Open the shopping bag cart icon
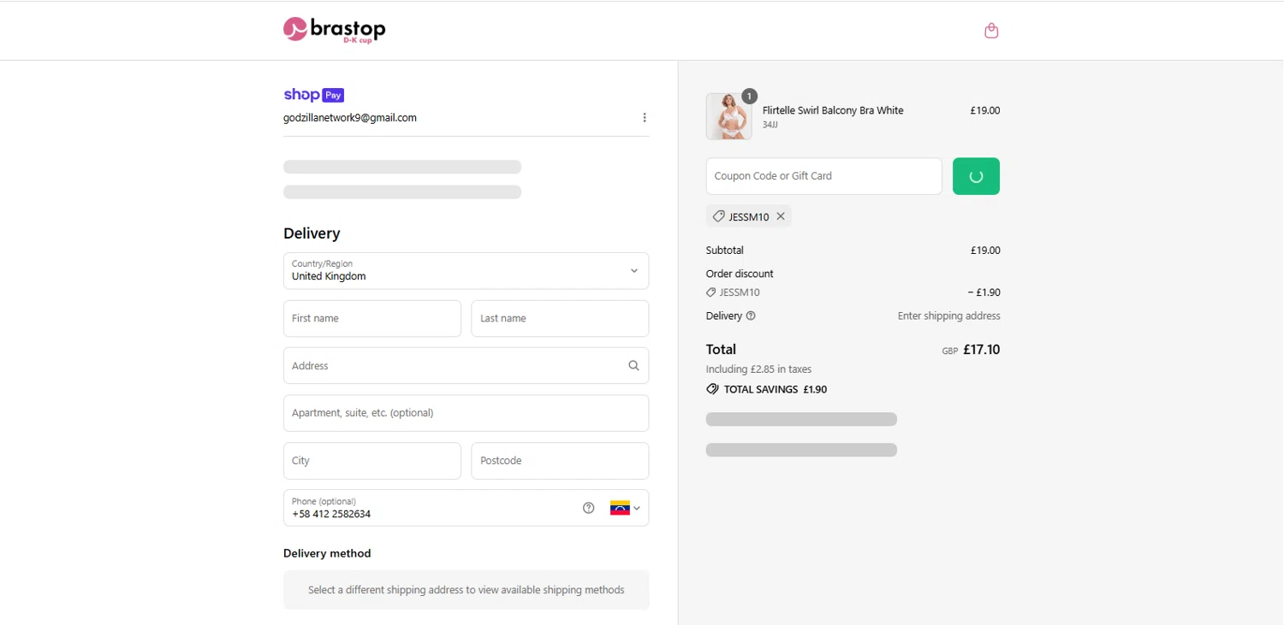 pos(991,31)
